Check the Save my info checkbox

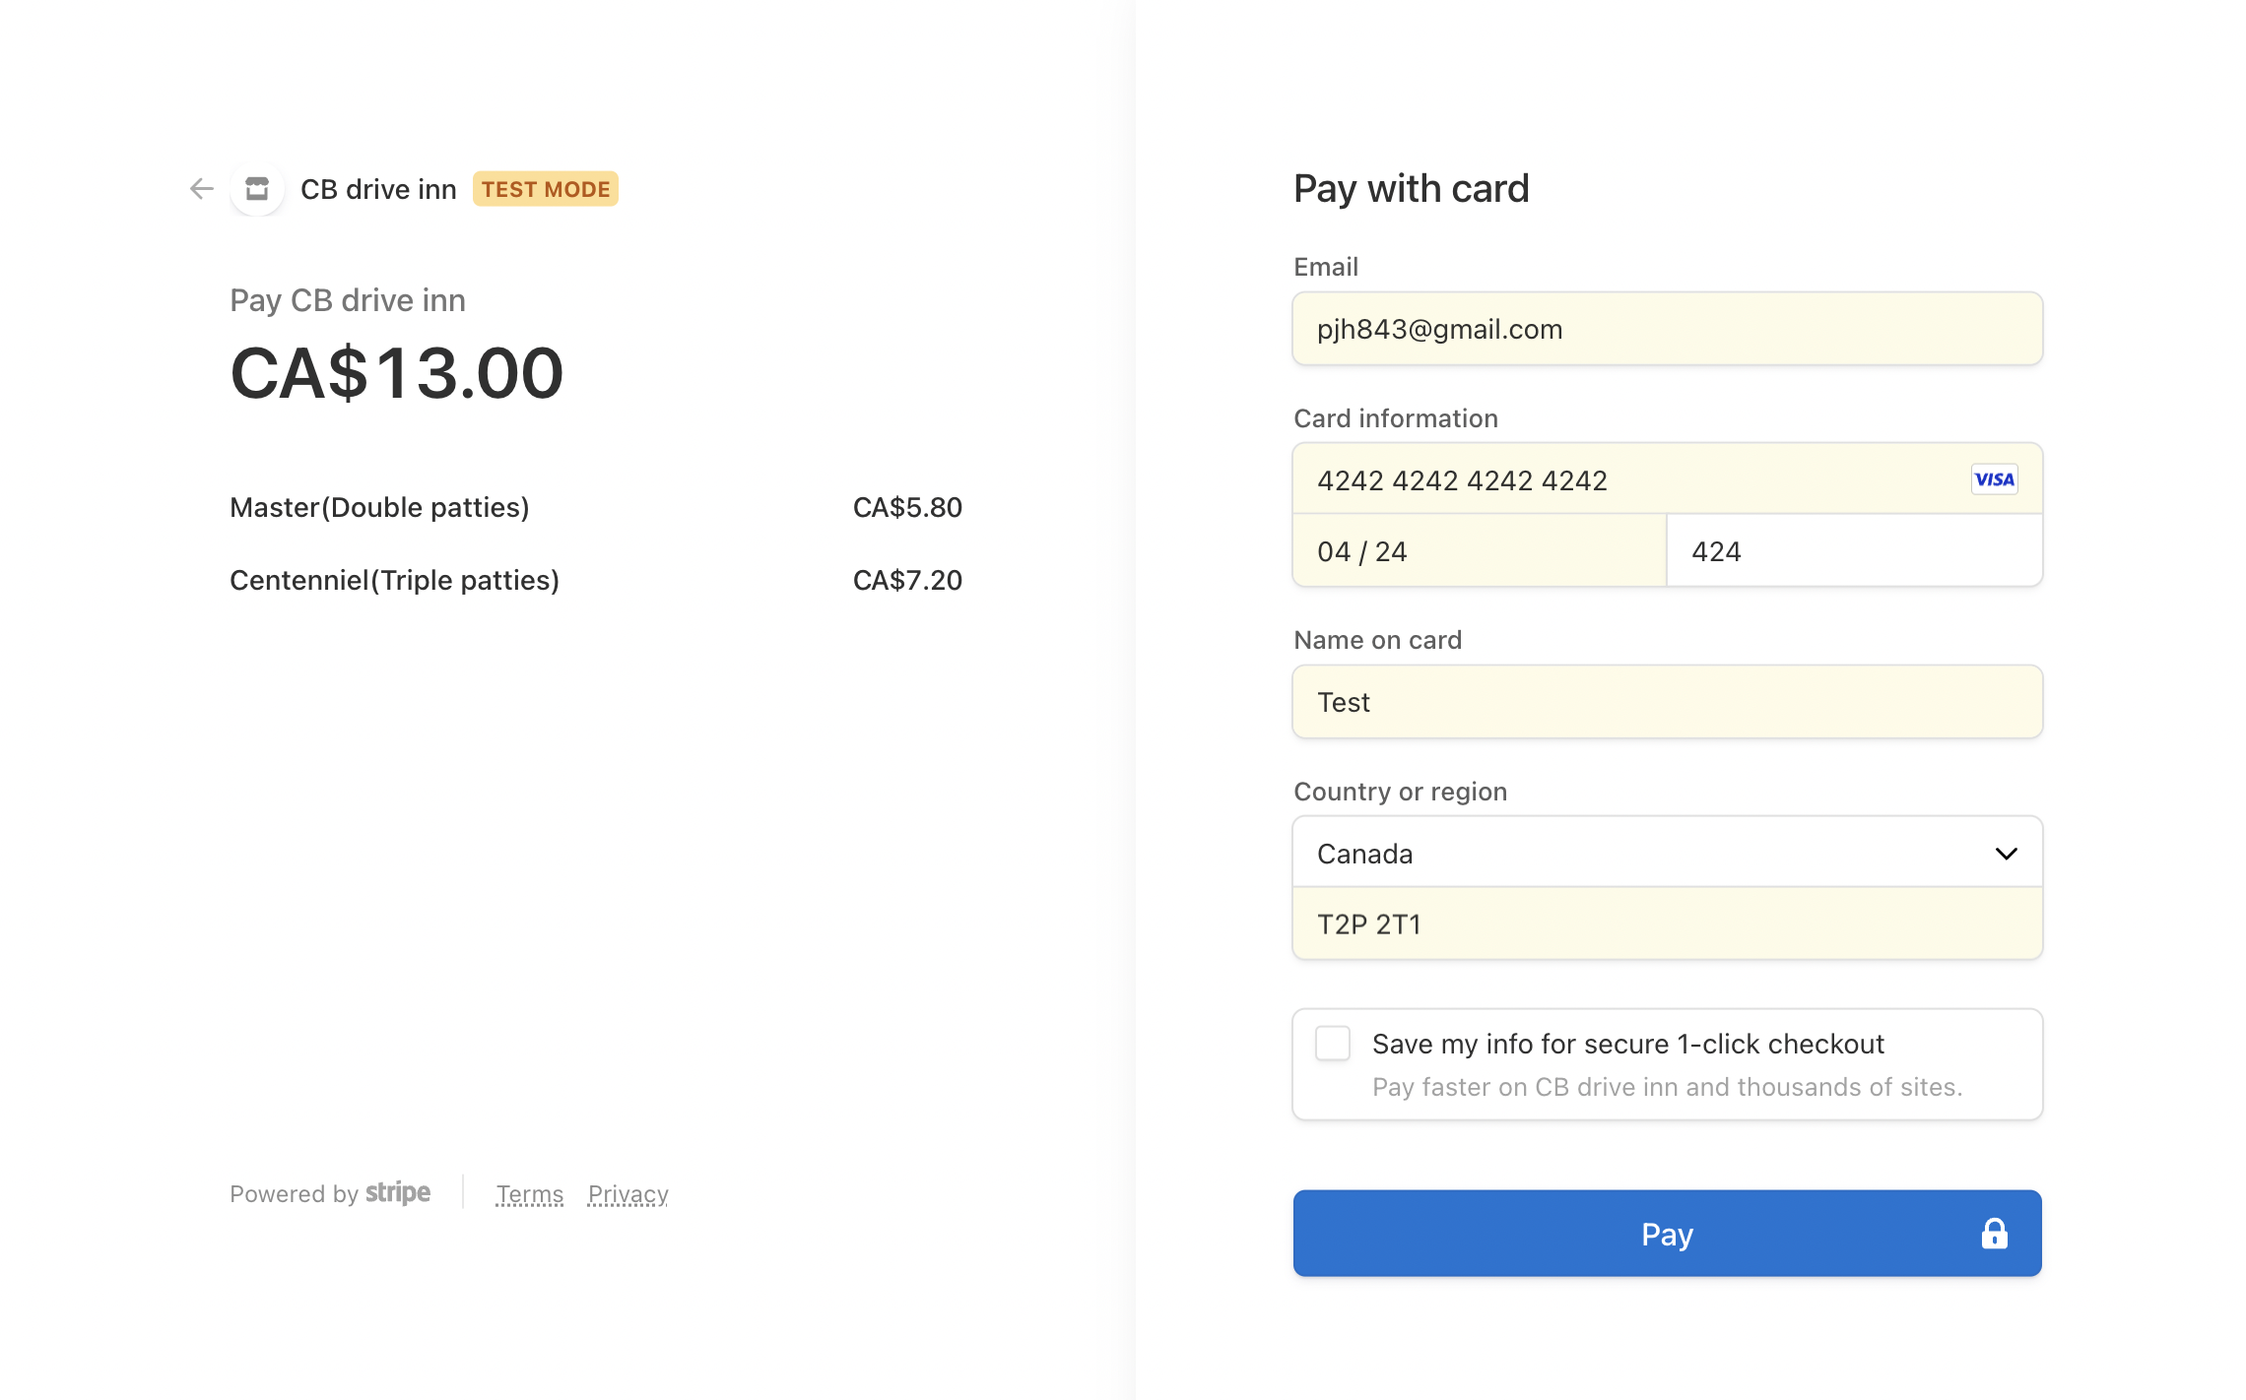pos(1333,1044)
